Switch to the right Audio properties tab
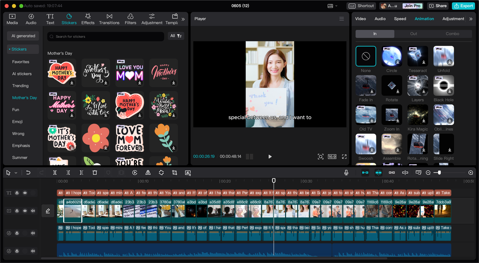This screenshot has width=479, height=263. tap(380, 19)
